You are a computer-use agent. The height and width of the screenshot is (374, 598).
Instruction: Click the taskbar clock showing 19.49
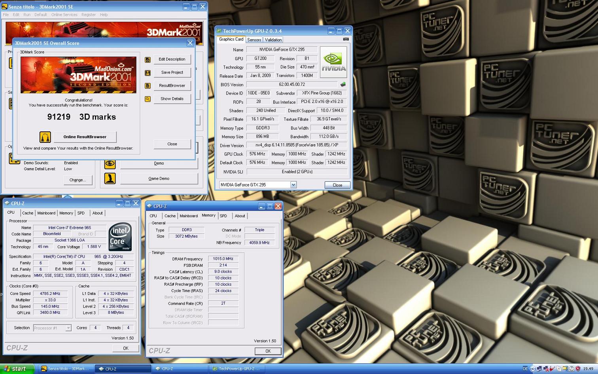588,369
